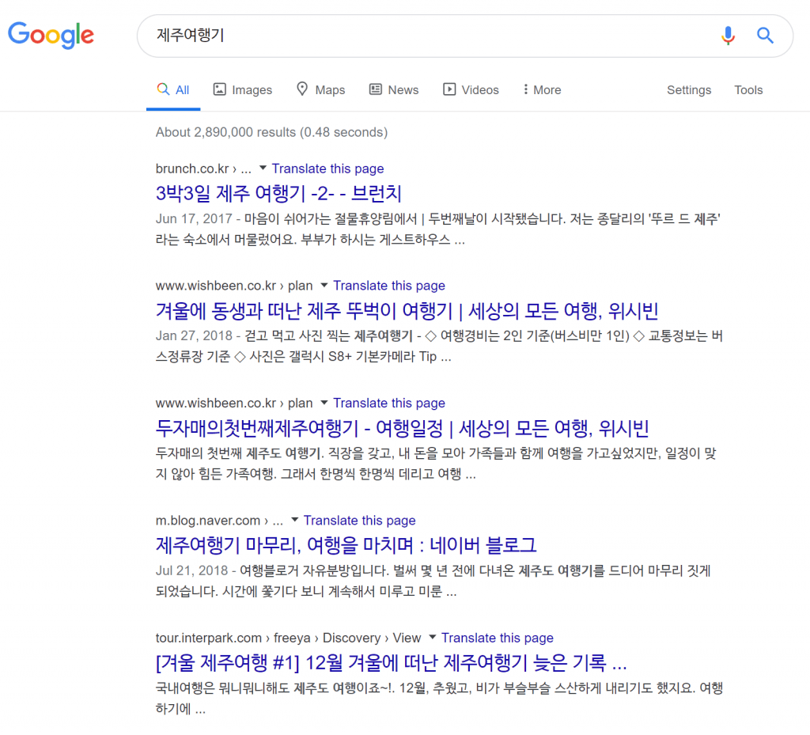Click 'Translate this page' for tour.interpark.com
Screen dimensions: 810x735
pos(497,638)
